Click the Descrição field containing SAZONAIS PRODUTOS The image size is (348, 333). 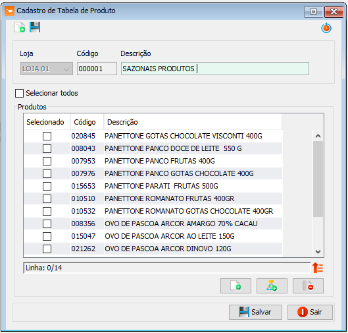coord(215,69)
